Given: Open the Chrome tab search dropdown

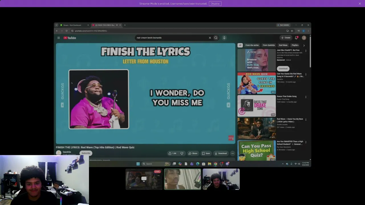Looking at the screenshot, I should point(56,25).
